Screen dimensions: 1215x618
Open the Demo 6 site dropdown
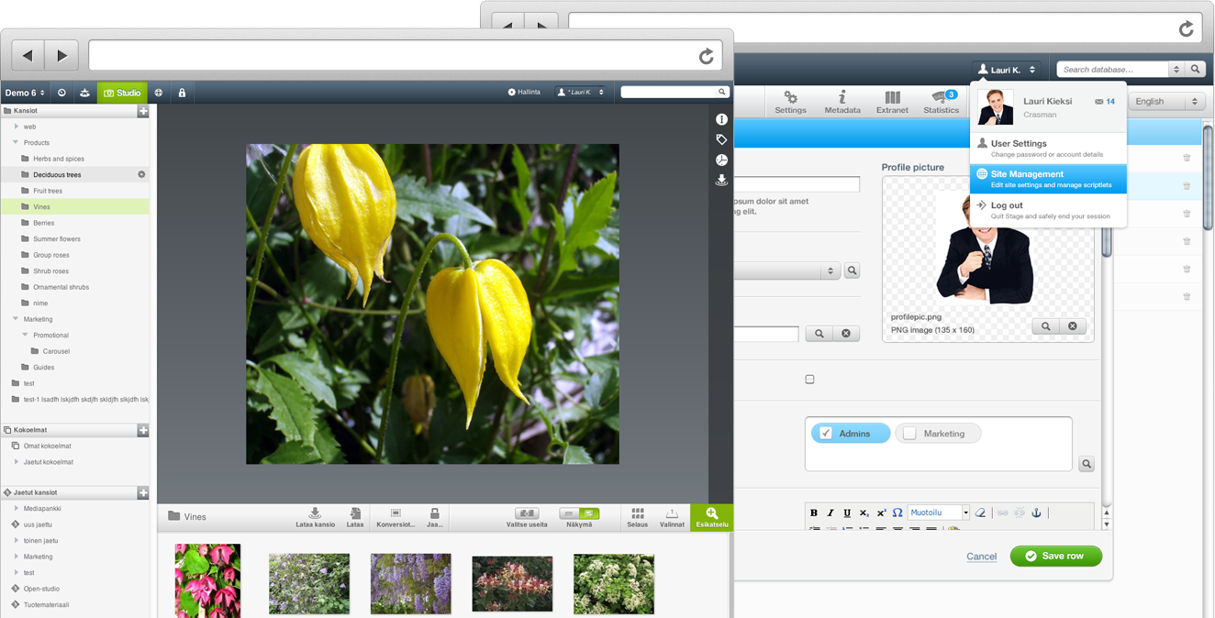point(25,93)
